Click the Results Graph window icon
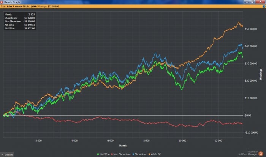Screen dimensions: 266x157 [x=2, y=2]
